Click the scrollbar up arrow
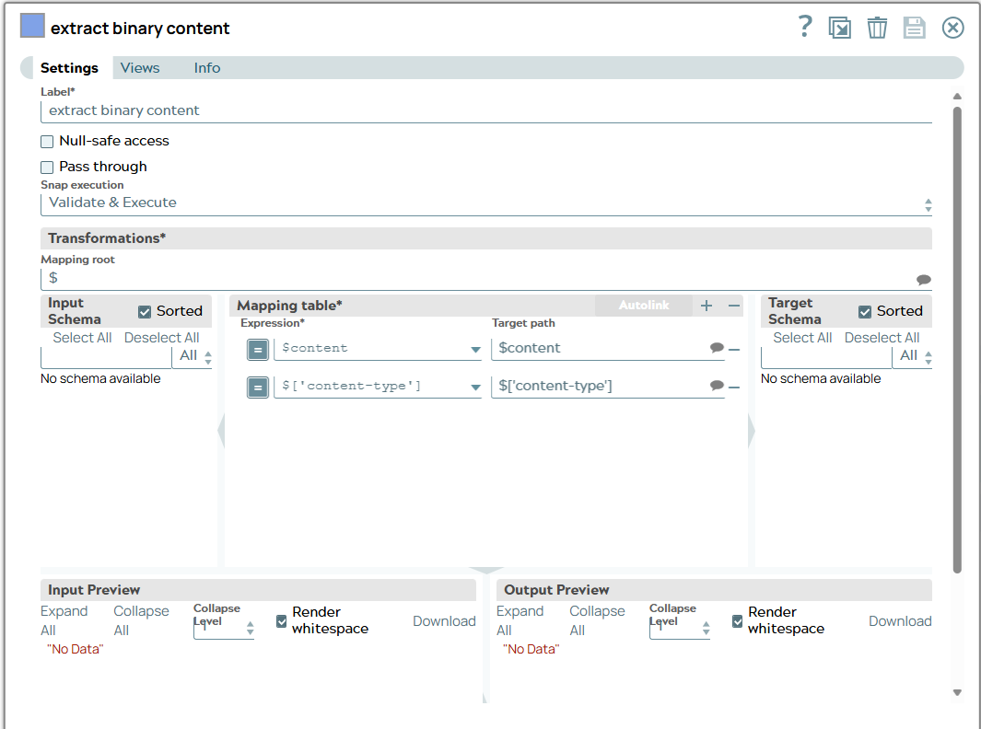Image resolution: width=981 pixels, height=729 pixels. click(957, 97)
